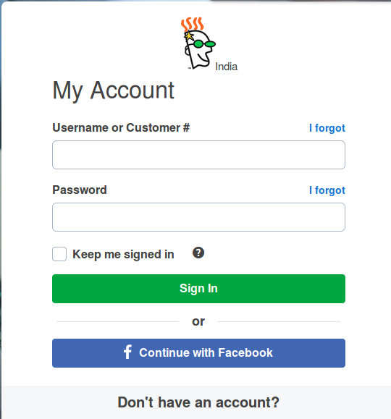This screenshot has height=419, width=391.
Task: Click the 'Password' field label
Action: (80, 190)
